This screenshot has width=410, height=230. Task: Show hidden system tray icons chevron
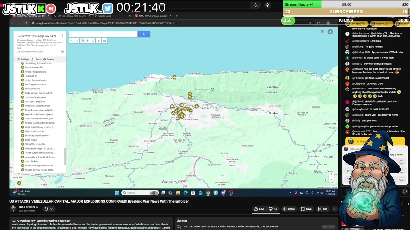291,193
